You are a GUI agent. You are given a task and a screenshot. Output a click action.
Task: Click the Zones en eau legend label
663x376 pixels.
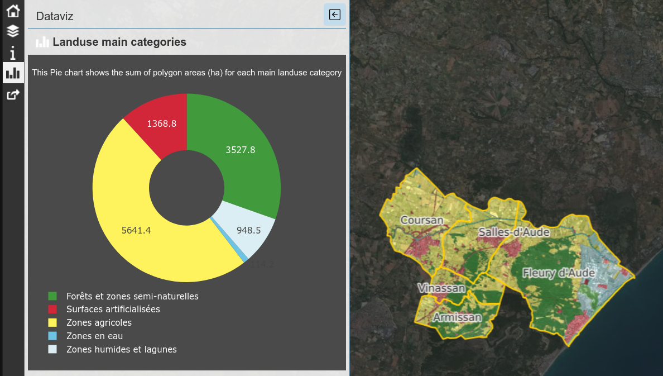(95, 336)
